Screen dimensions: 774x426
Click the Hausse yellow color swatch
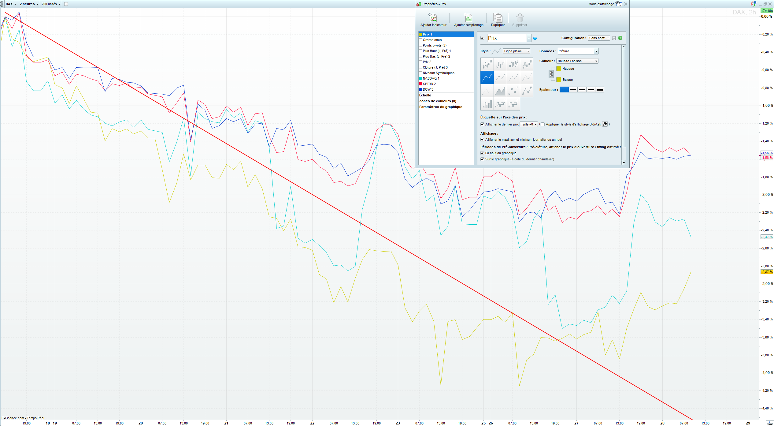[x=559, y=69]
